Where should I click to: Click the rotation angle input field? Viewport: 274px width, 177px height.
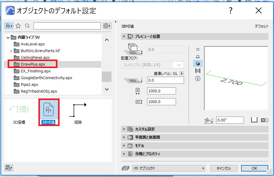[230, 120]
